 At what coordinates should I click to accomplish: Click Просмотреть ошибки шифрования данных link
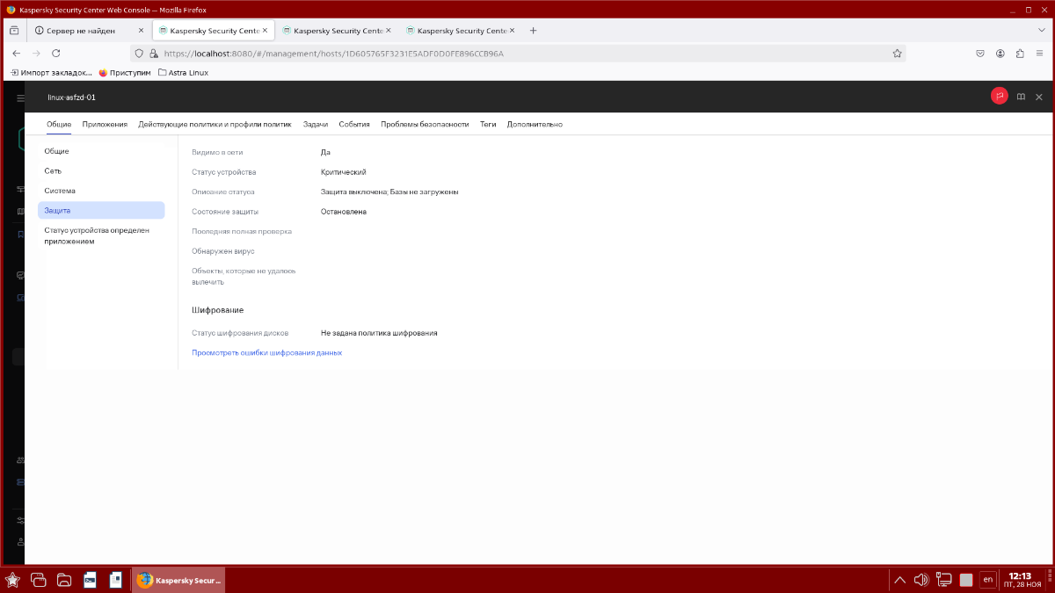(x=266, y=353)
